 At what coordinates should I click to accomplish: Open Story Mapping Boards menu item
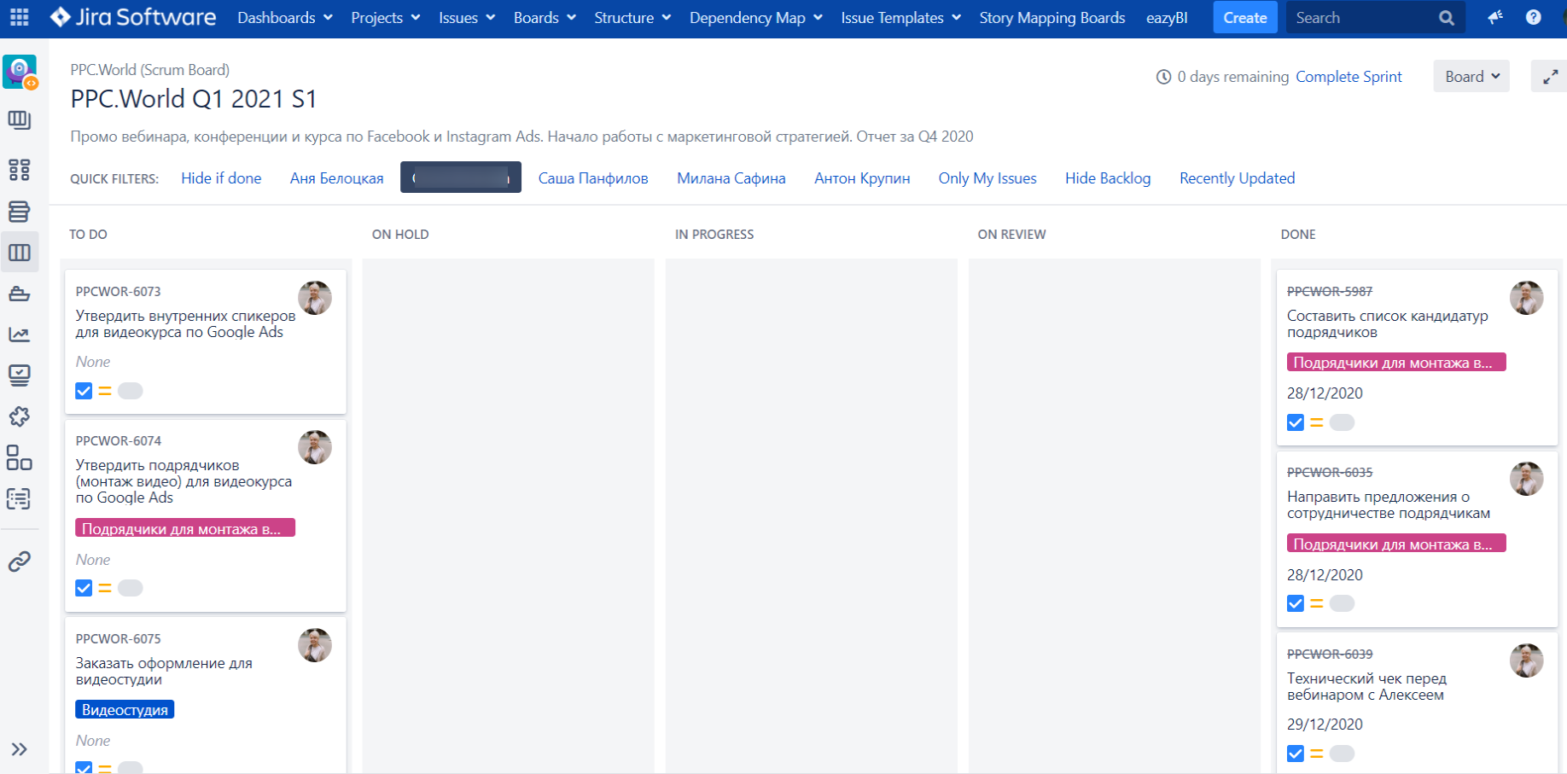(1051, 18)
